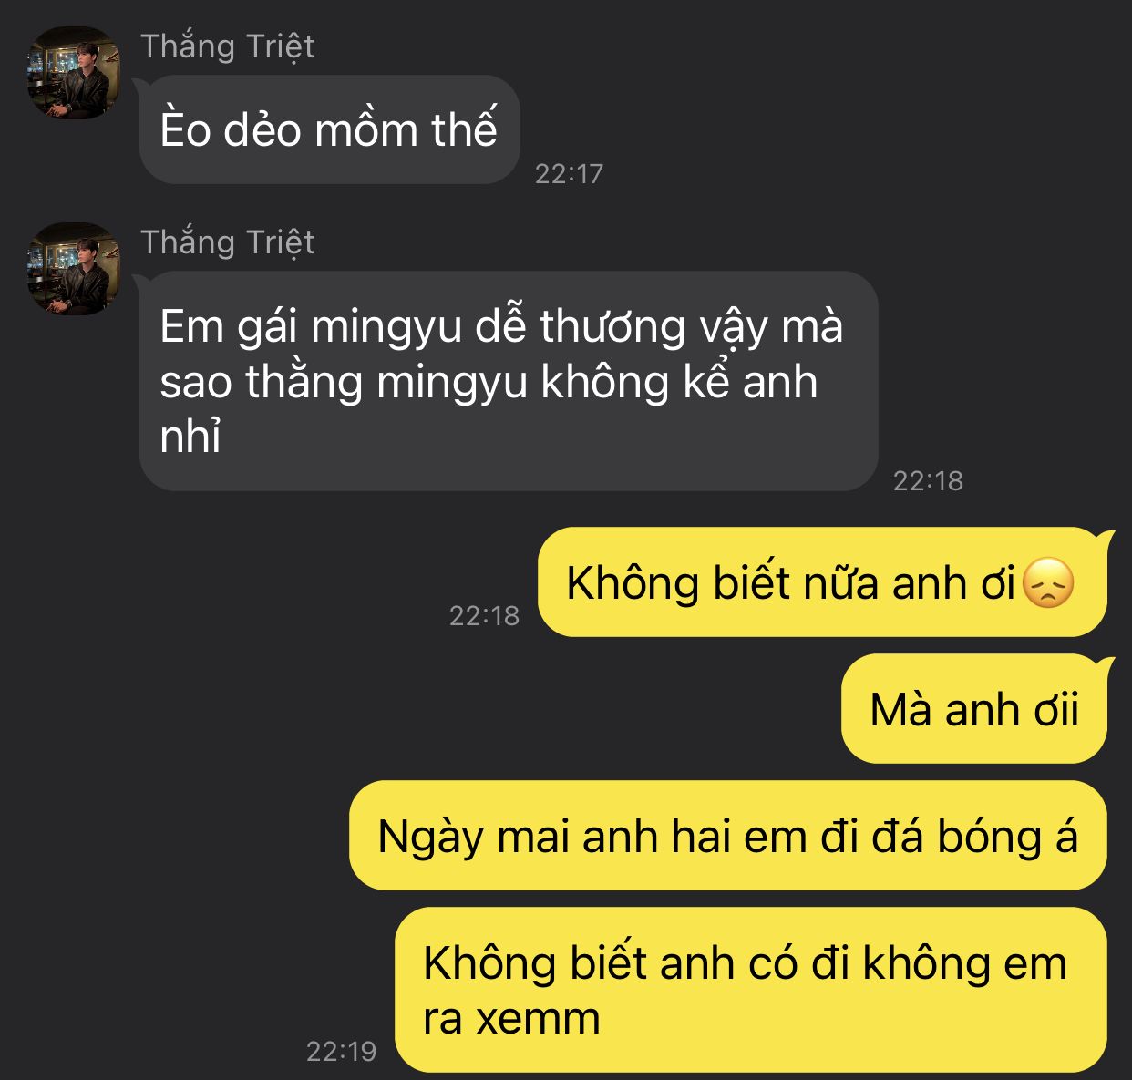Click the 22:17 timestamp
The image size is (1132, 1080).
[x=569, y=173]
